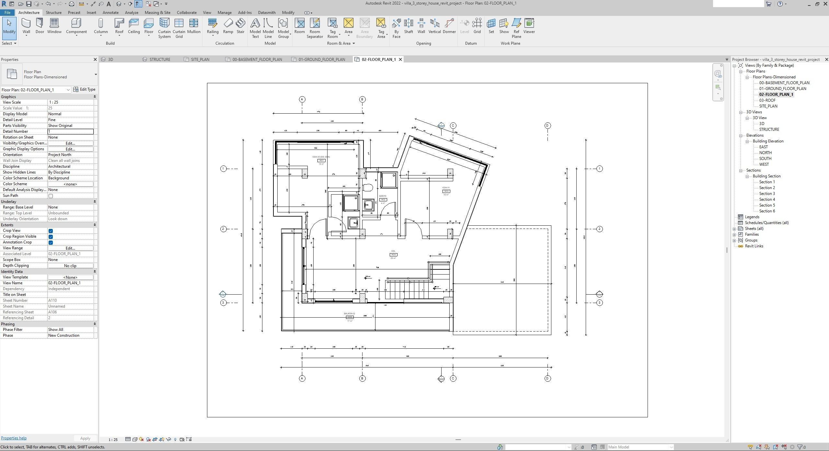Click the Detail Number input field
Viewport: 829px width, 451px height.
pyautogui.click(x=70, y=131)
